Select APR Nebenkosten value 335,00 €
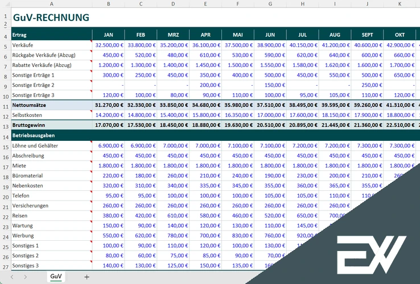Viewport: 420px width, 284px height. (205, 186)
